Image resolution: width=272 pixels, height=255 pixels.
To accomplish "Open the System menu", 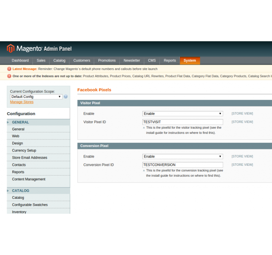I will click(x=190, y=60).
